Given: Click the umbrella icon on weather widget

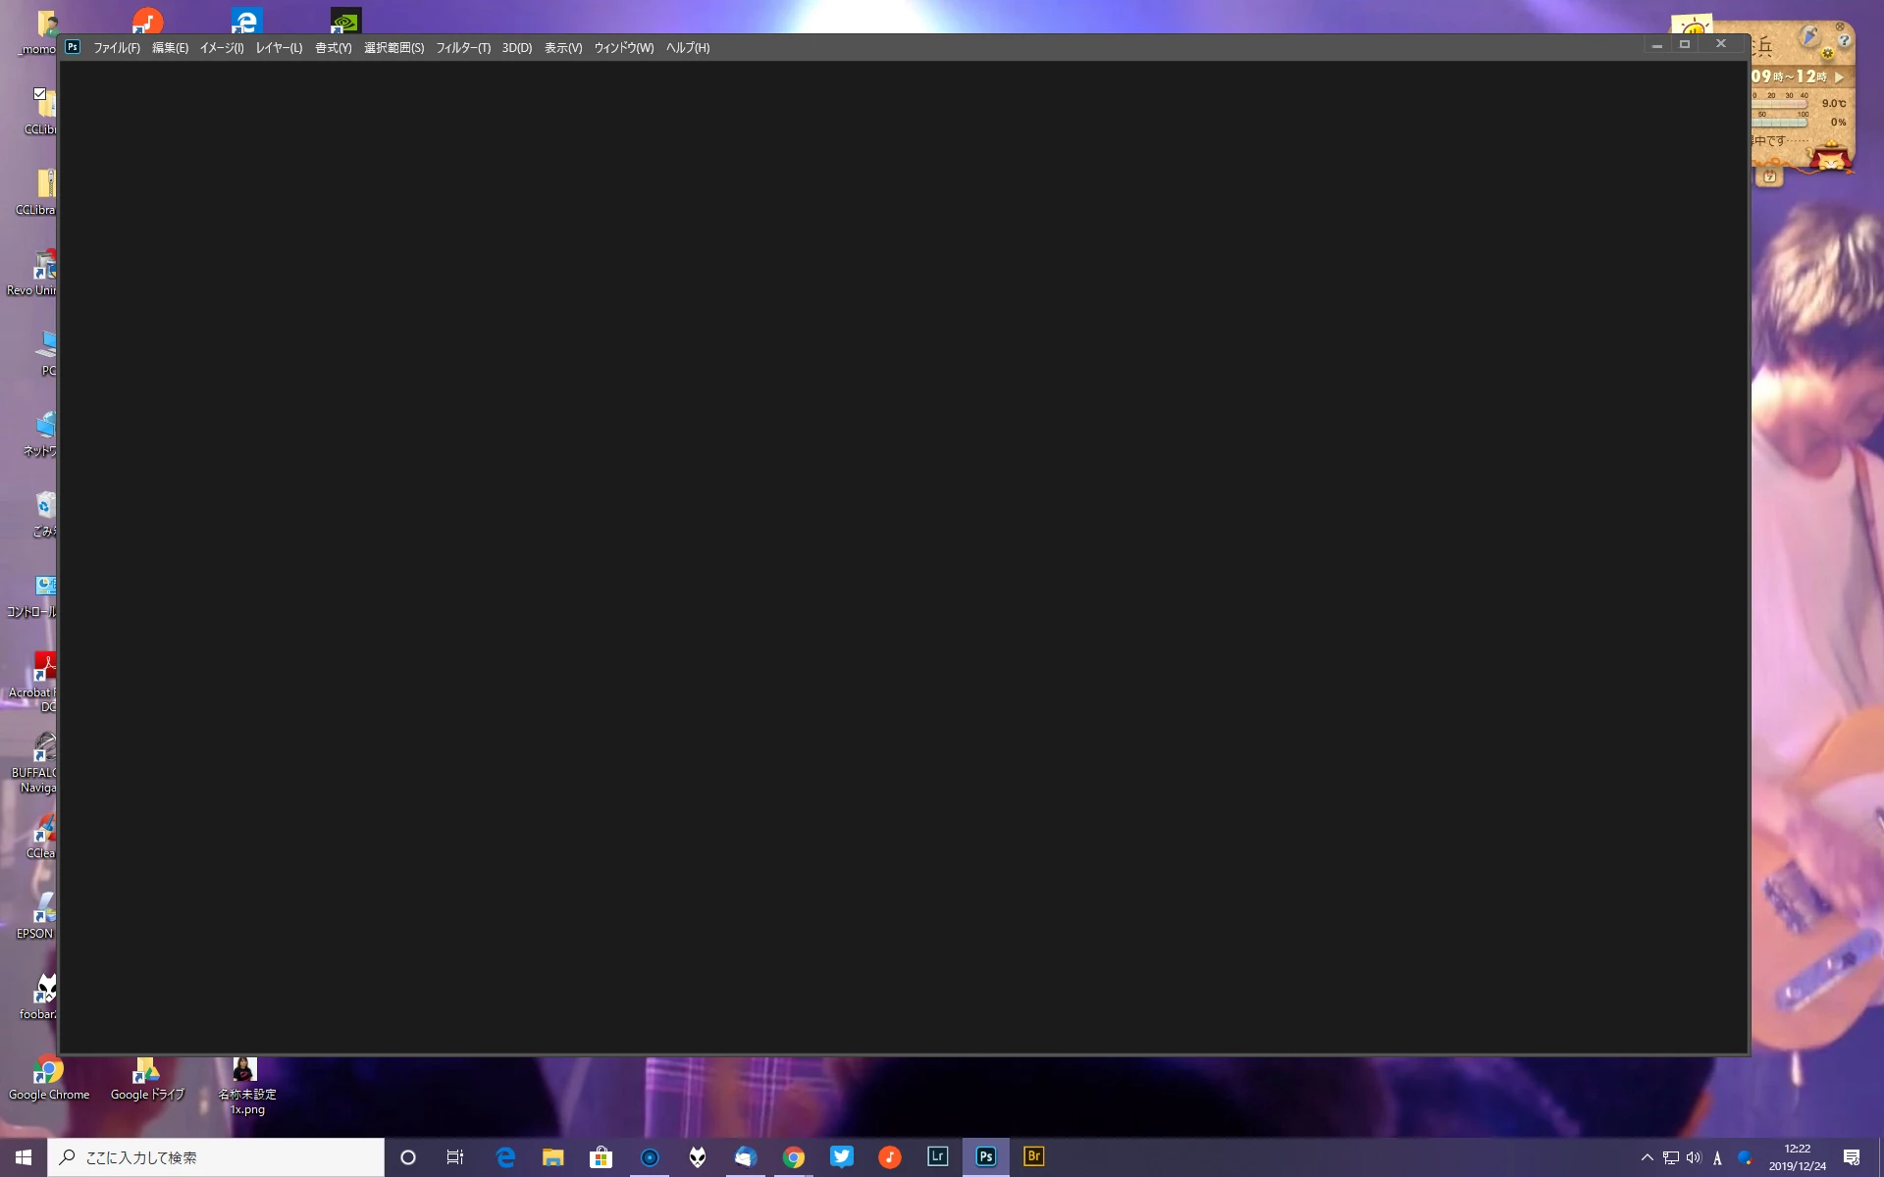Looking at the screenshot, I should [1809, 36].
